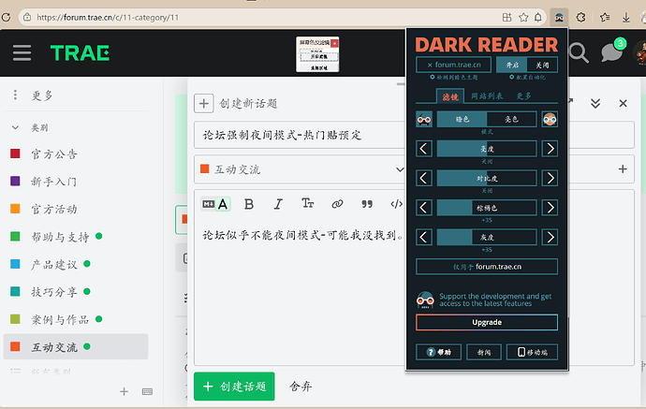Decrease 灰度 grayscale with left arrow
Screen dimensions: 646x409
click(424, 237)
